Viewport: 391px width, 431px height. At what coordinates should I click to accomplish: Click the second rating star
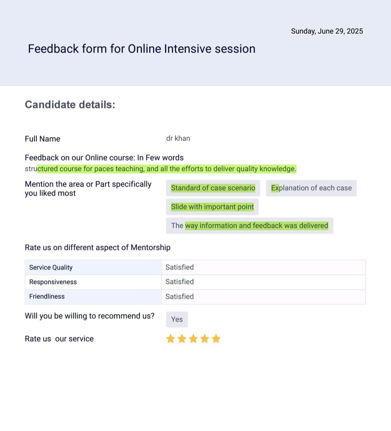click(182, 339)
